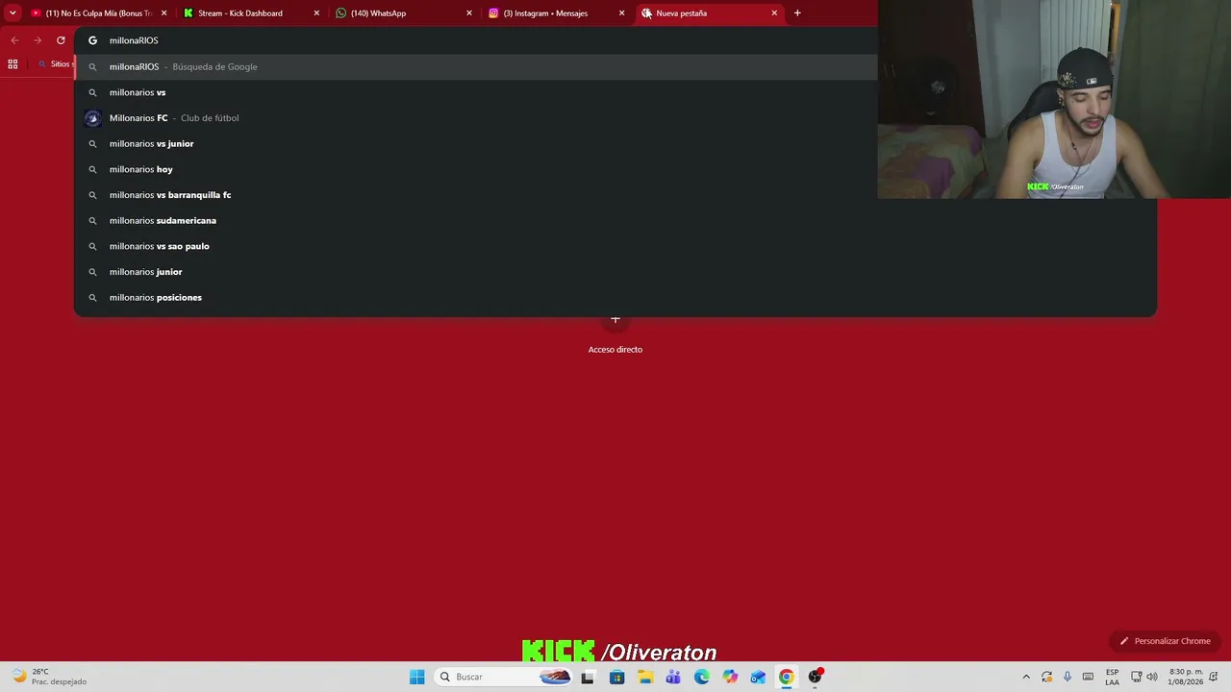This screenshot has height=692, width=1231.
Task: Close the WhatsApp tab
Action: 469,13
